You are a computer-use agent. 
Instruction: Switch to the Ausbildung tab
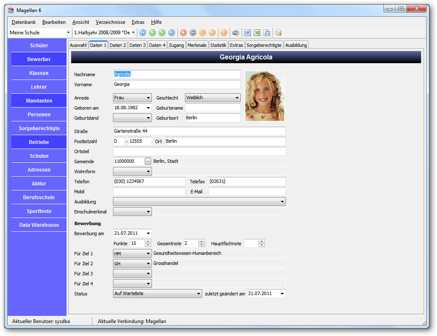point(296,45)
